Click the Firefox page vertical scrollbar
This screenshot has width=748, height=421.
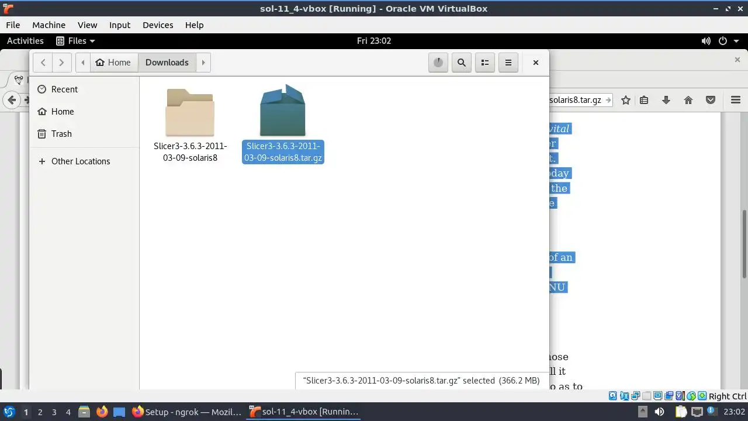click(x=744, y=243)
